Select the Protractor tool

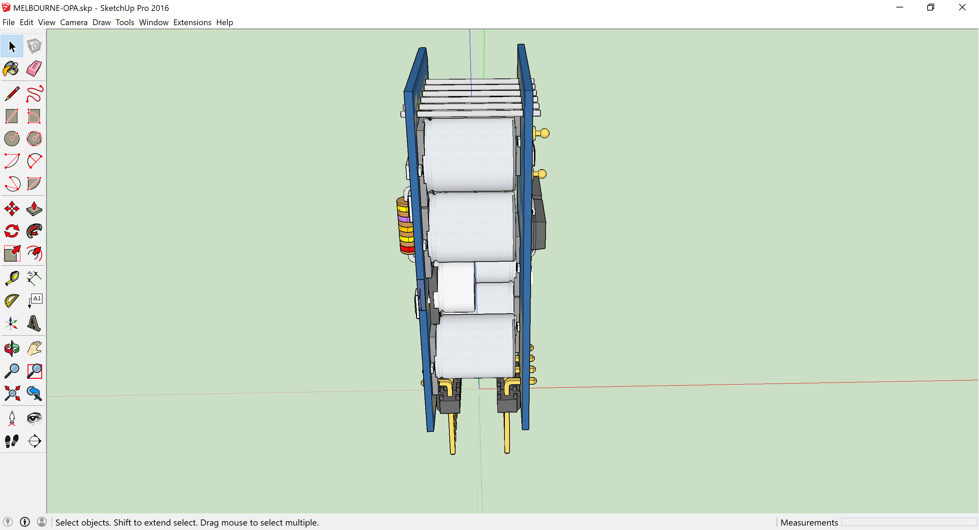click(12, 301)
